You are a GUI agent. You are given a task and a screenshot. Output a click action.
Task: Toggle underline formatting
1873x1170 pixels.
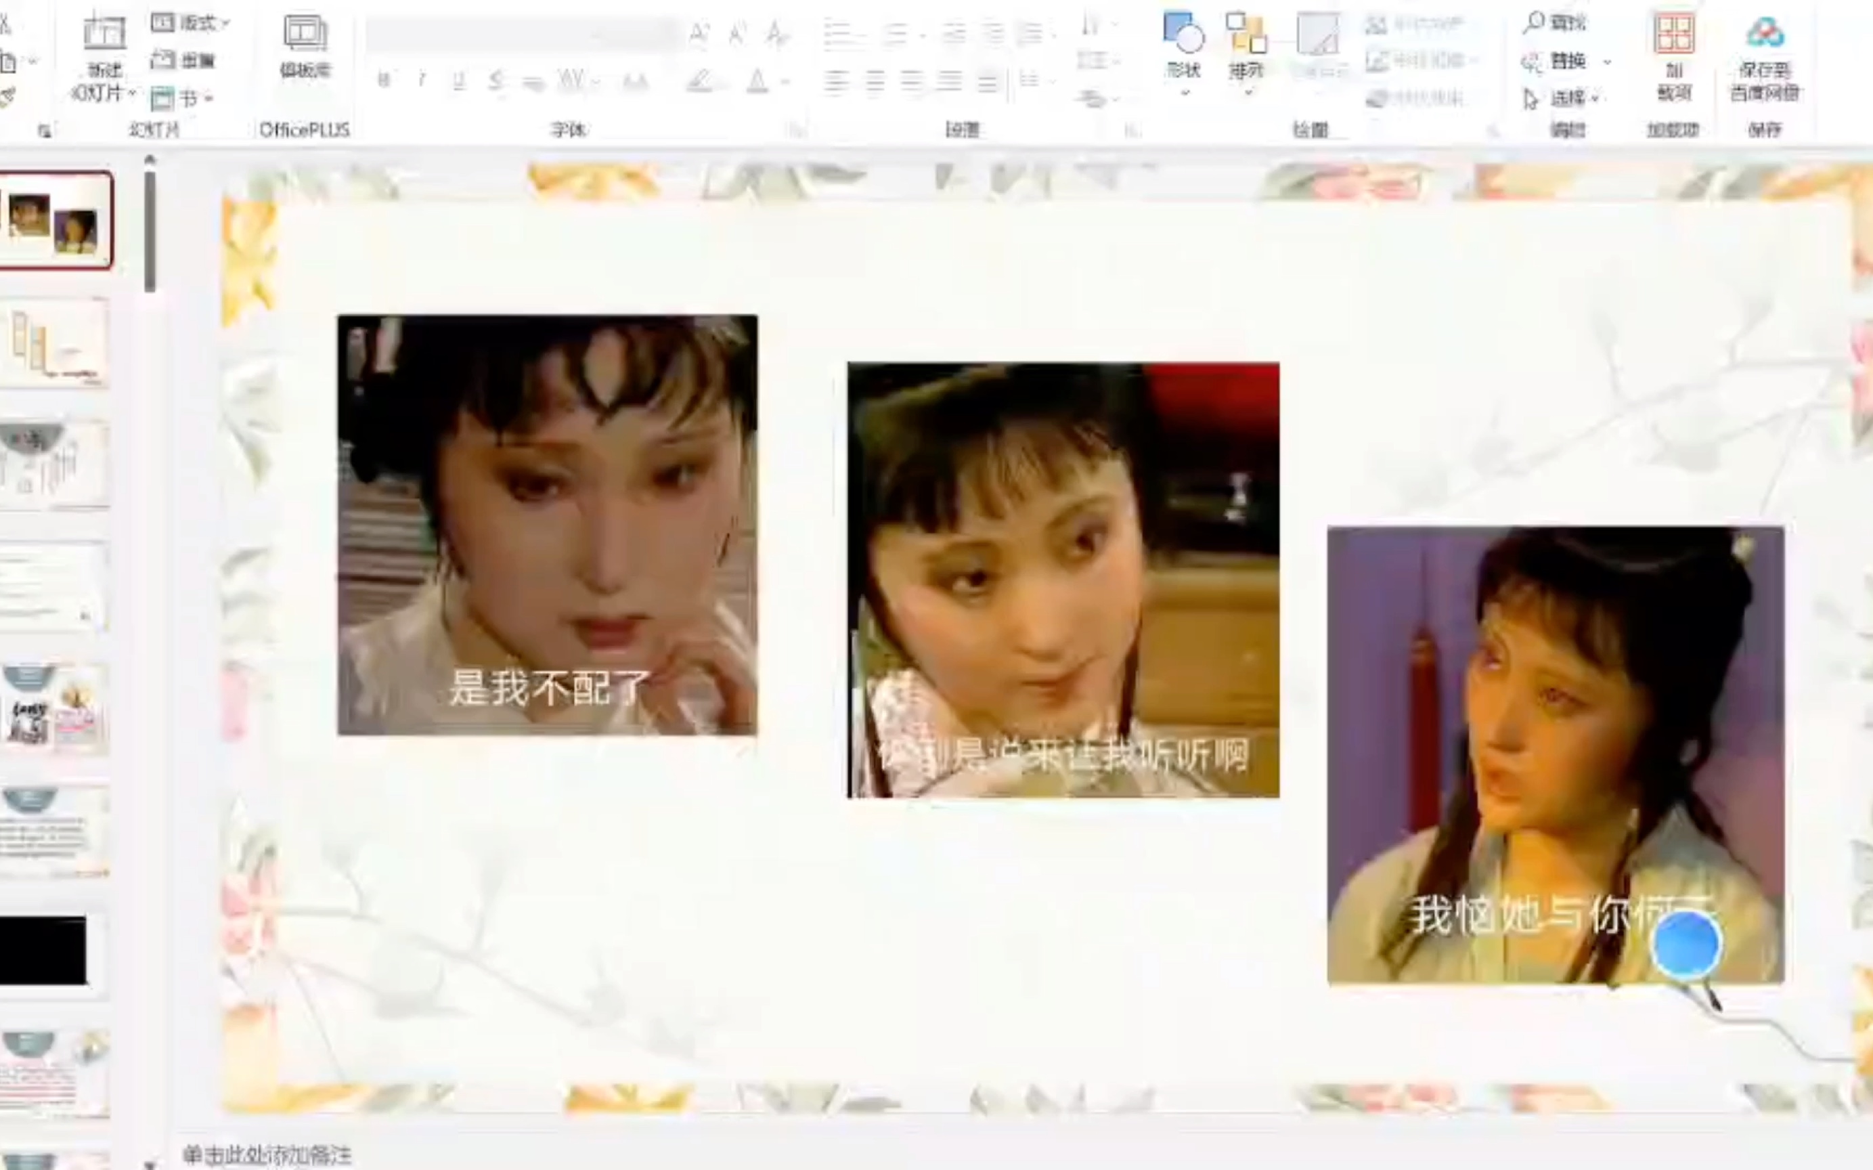(x=458, y=81)
